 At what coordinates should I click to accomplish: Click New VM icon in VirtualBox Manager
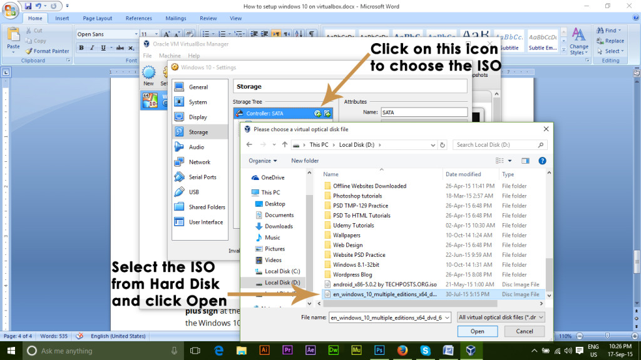(148, 76)
